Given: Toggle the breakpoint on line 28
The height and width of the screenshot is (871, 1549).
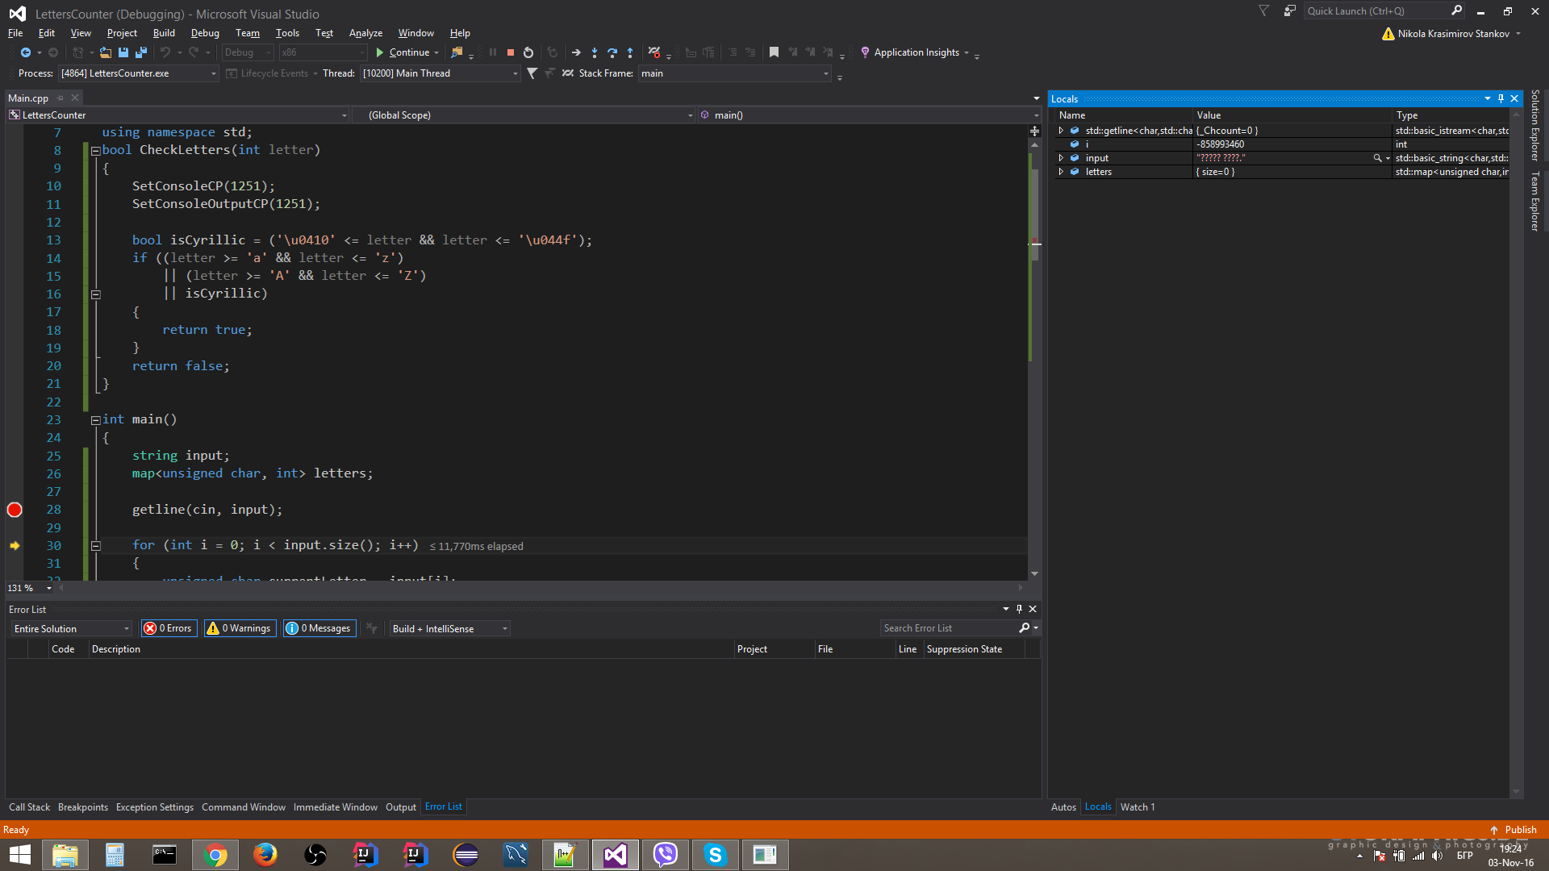Looking at the screenshot, I should [x=15, y=510].
